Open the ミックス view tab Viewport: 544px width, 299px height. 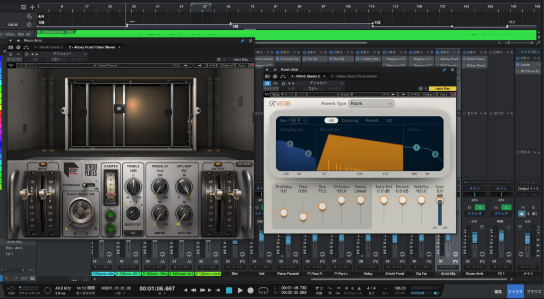515,292
